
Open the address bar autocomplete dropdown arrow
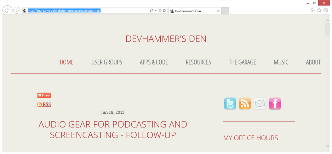click(x=156, y=11)
